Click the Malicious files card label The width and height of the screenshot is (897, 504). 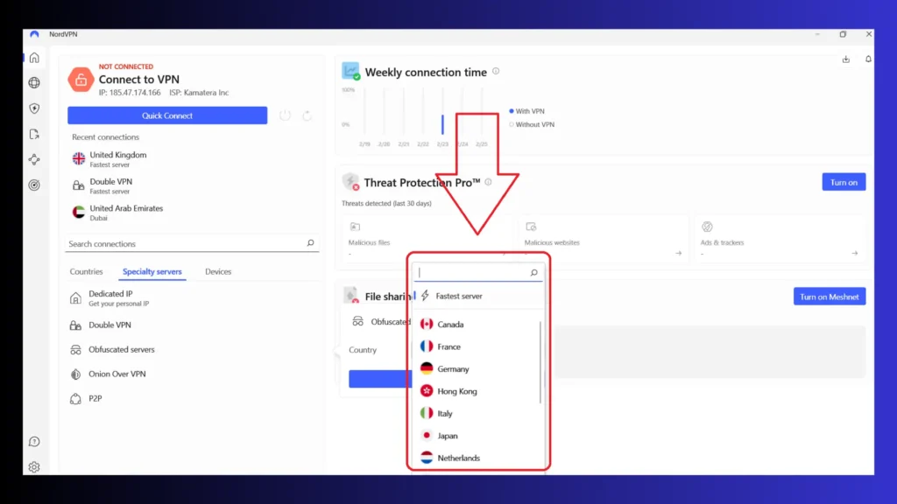click(x=369, y=242)
